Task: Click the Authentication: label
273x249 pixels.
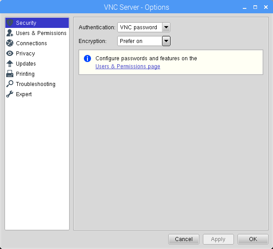Action: point(97,27)
